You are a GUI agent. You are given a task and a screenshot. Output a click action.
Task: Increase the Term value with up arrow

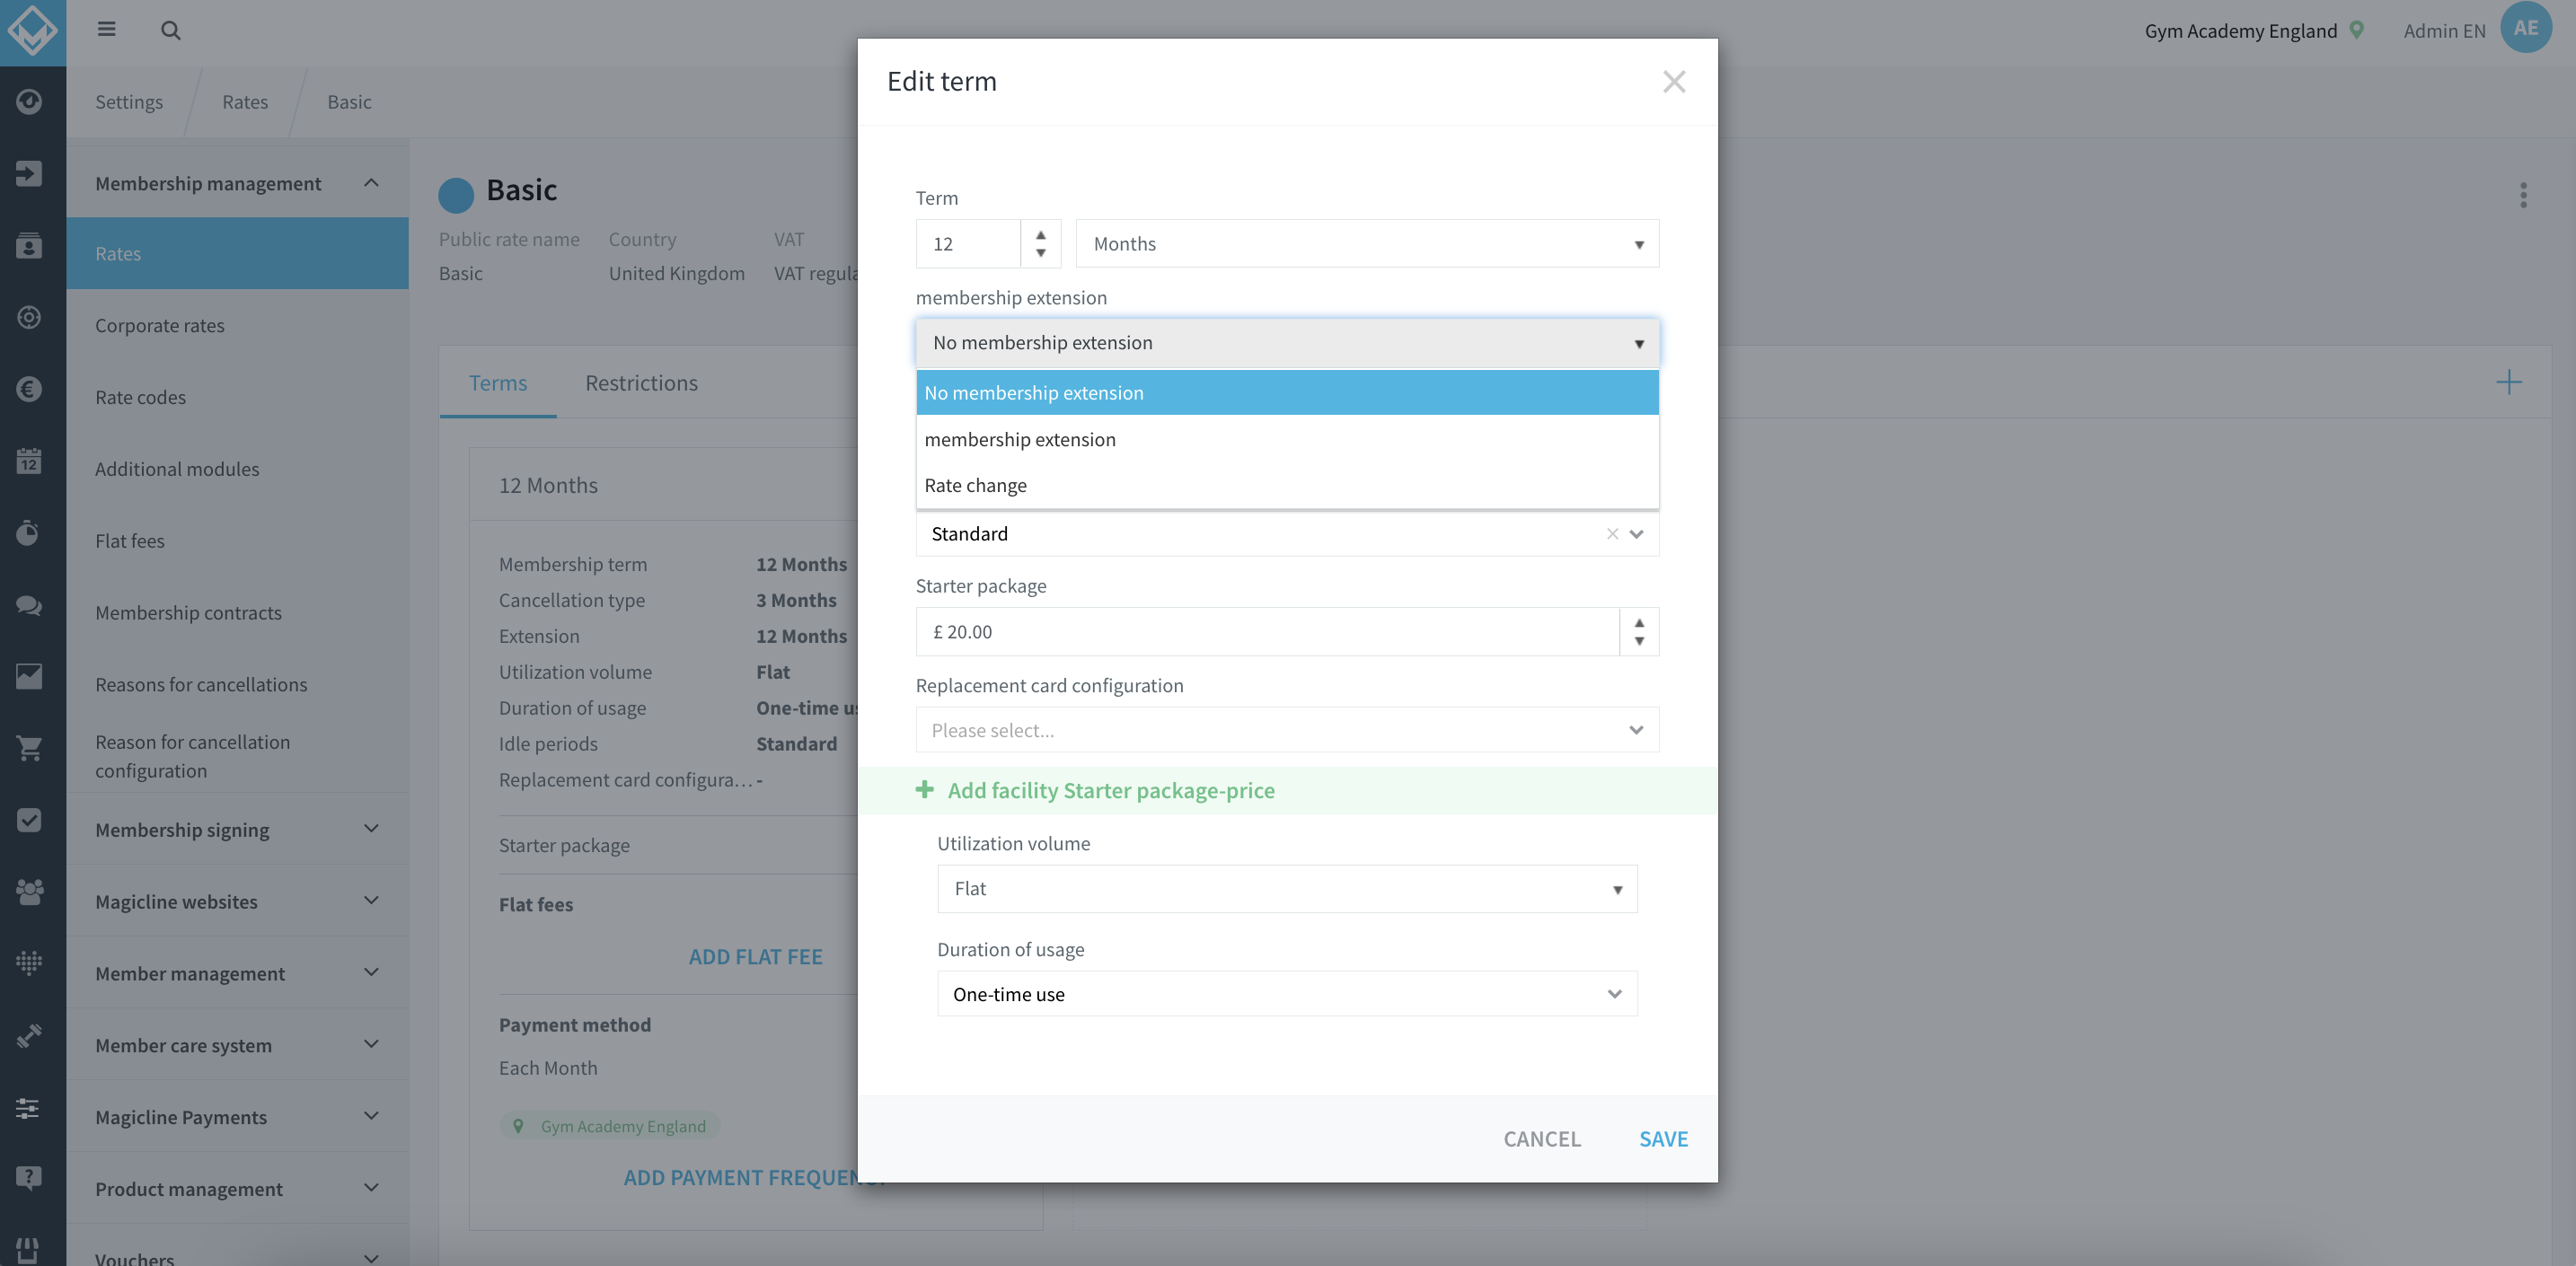[1040, 234]
